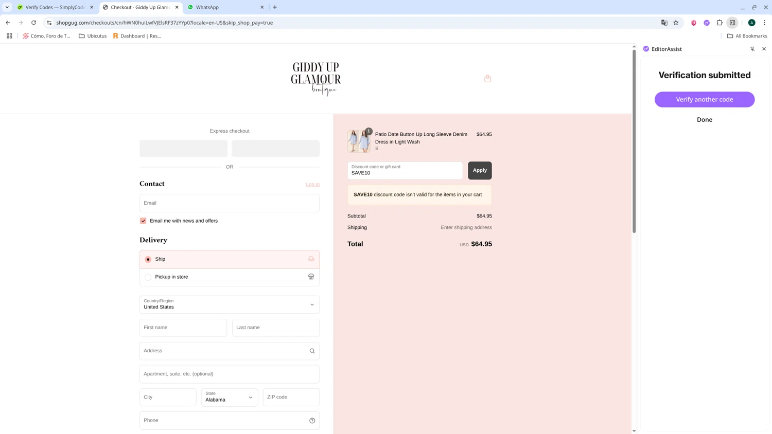This screenshot has width=772, height=434.
Task: Open the Google Translate icon in address bar
Action: pos(664,23)
